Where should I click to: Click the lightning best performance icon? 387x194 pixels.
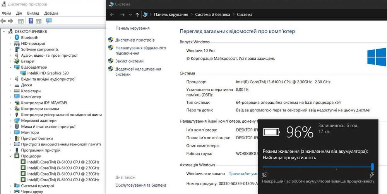pos(372,175)
